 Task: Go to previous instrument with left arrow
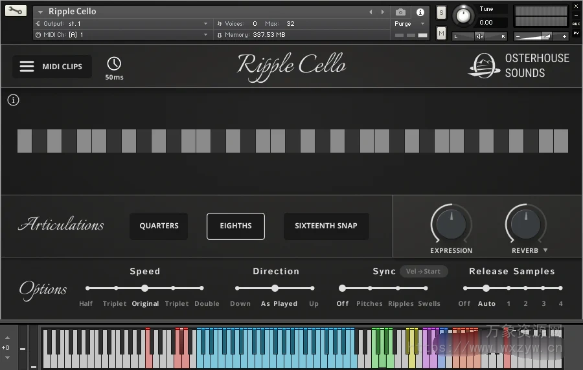pyautogui.click(x=371, y=12)
